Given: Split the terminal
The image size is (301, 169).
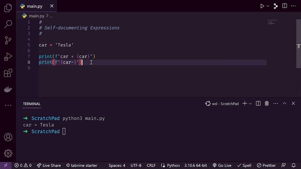Looking at the screenshot, I should tap(258, 103).
